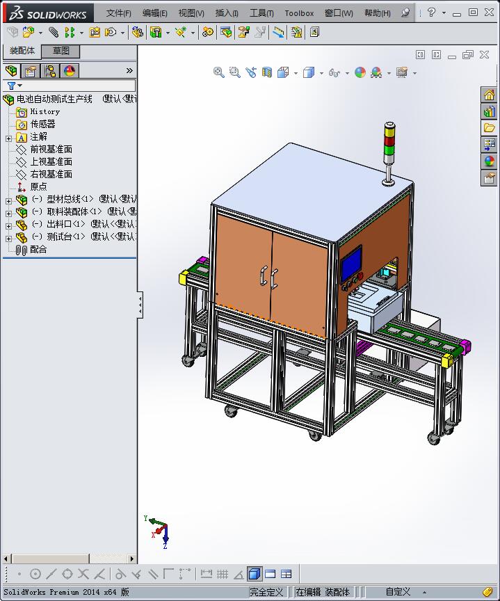500x601 pixels.
Task: Click the New Motion Study icon
Action: click(x=208, y=32)
